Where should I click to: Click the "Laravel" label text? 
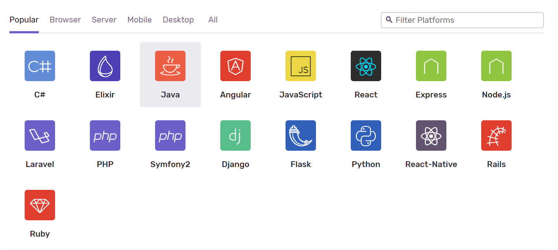point(40,164)
